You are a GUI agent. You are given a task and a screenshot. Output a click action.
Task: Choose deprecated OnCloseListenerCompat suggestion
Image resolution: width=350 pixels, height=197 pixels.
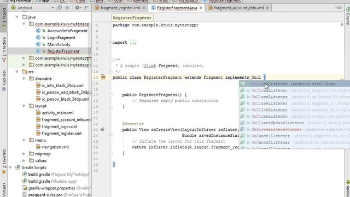(295, 129)
